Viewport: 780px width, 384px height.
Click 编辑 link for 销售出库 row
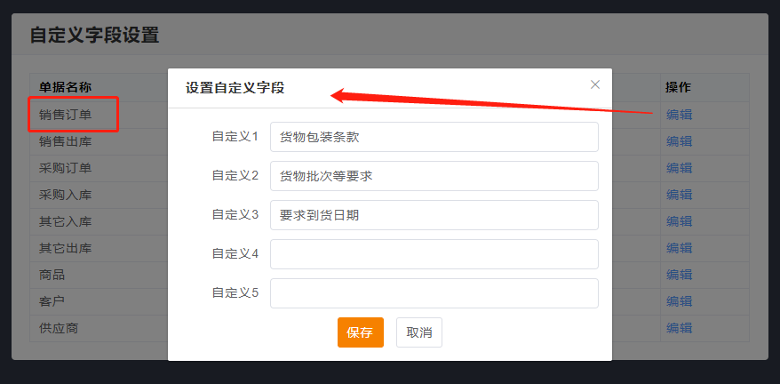pyautogui.click(x=679, y=141)
